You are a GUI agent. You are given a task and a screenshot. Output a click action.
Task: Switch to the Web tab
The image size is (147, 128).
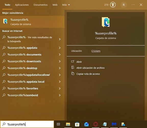coord(55,5)
